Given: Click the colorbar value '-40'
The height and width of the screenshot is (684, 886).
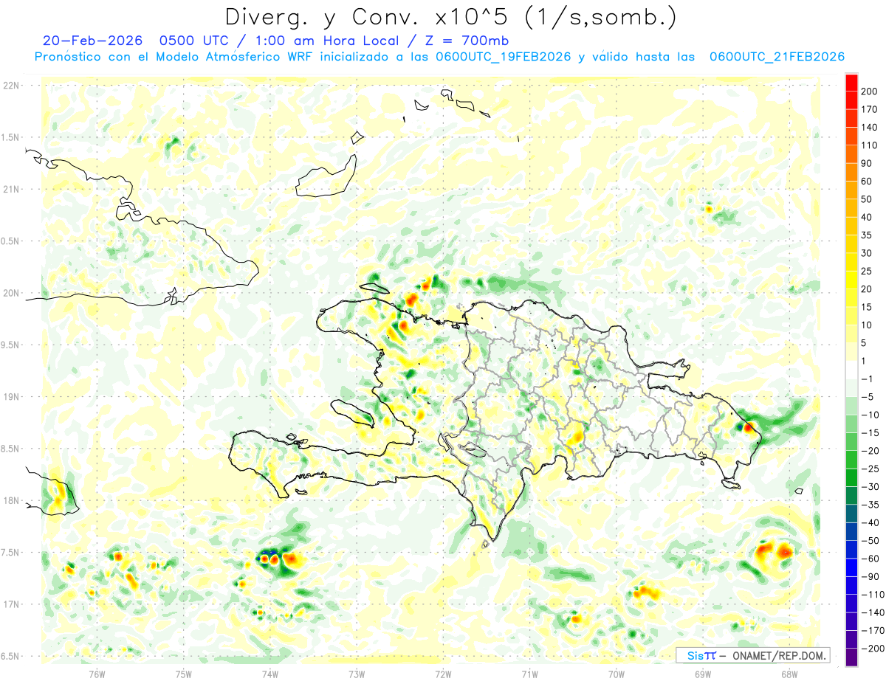Looking at the screenshot, I should point(871,522).
